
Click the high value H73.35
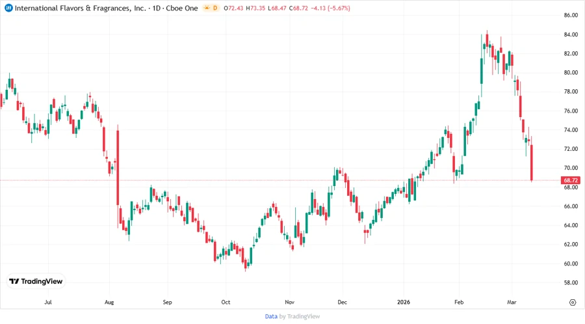pos(255,8)
